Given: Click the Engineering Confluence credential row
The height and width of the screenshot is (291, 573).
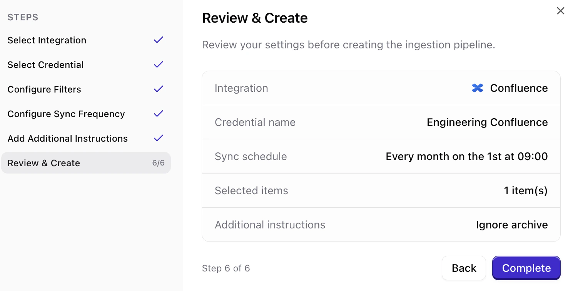Looking at the screenshot, I should coord(381,122).
